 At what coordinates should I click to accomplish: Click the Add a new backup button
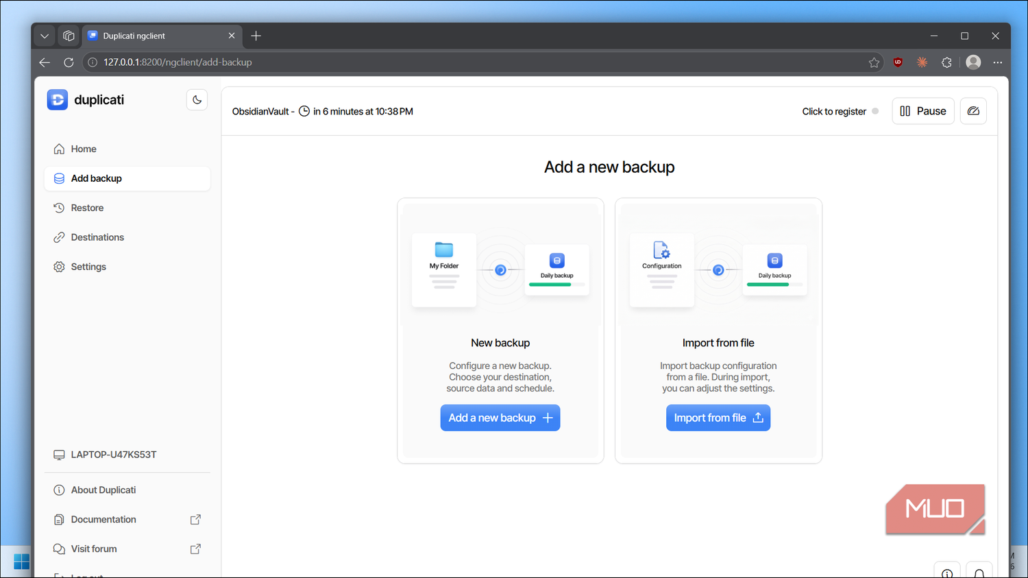point(500,418)
